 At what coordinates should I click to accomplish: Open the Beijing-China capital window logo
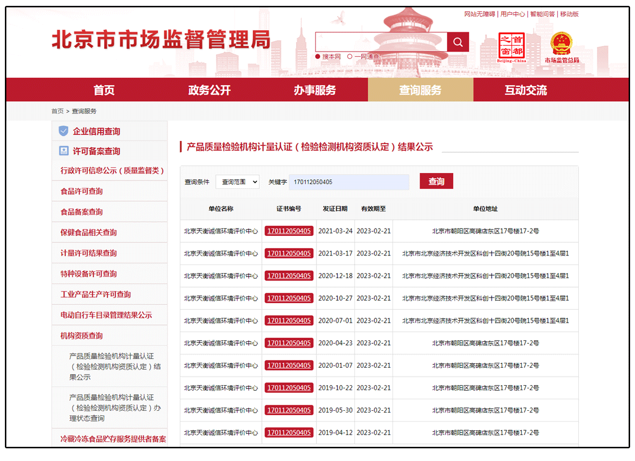click(x=511, y=47)
